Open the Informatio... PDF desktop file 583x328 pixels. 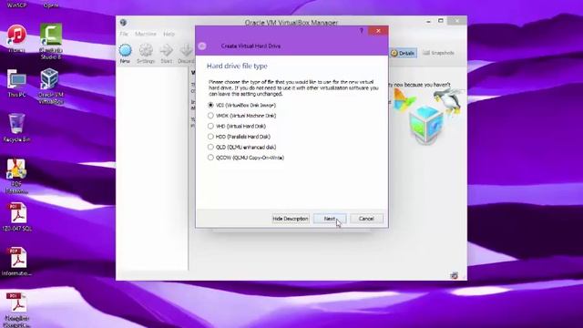[x=17, y=261]
